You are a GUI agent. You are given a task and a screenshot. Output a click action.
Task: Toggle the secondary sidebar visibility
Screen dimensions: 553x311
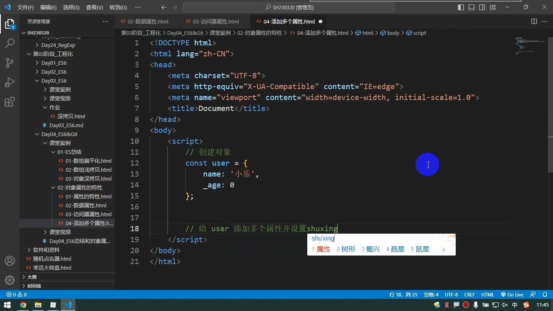[x=482, y=7]
